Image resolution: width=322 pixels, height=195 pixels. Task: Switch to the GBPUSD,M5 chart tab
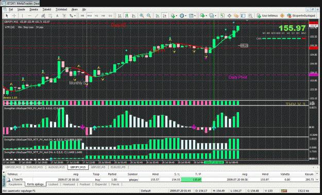(98, 167)
